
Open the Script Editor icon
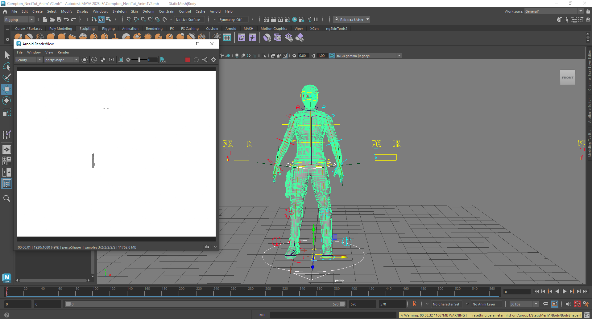(586, 315)
